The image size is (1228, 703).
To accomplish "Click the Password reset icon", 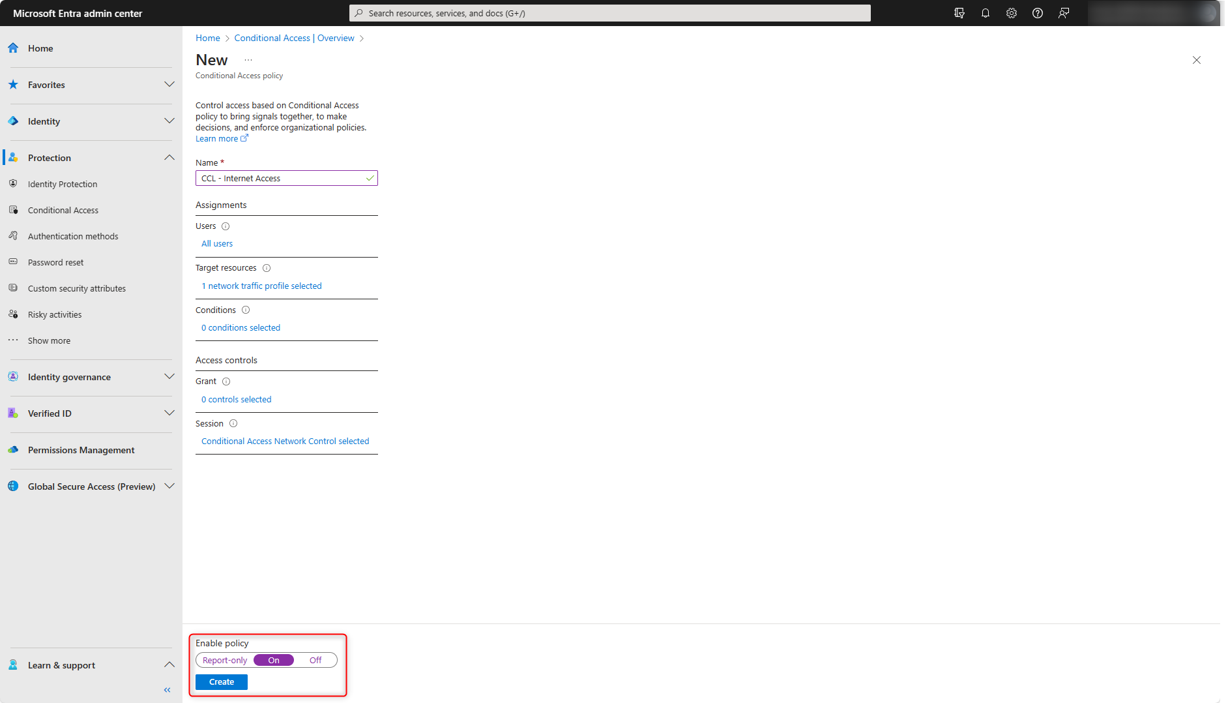I will [x=14, y=262].
